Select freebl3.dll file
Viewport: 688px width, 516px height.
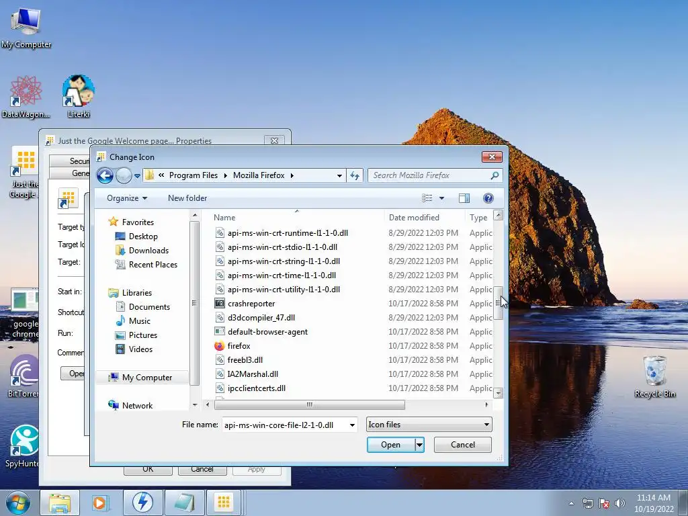(245, 360)
